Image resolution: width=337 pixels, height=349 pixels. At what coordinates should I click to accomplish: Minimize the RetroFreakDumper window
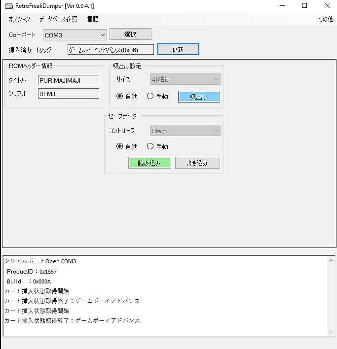click(x=282, y=5)
